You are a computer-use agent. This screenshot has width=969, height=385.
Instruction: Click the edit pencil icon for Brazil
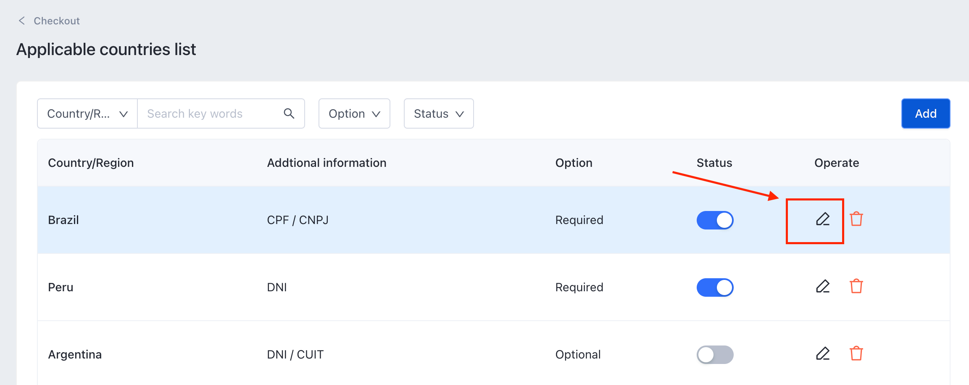(822, 219)
